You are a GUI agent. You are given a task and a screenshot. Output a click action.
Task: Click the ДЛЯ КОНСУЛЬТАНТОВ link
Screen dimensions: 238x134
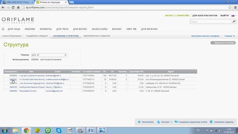click(x=205, y=16)
